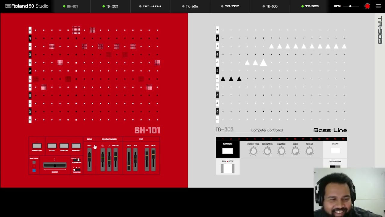Click the last active note on SH-101 G row
This screenshot has height=217, width=385.
pos(157,63)
